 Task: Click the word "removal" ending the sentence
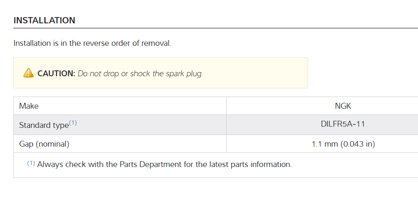[157, 43]
